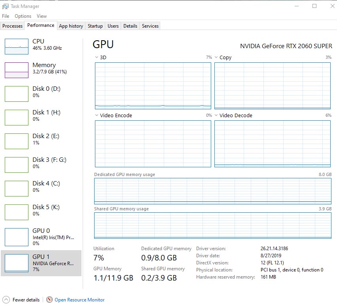Screen dimensions: 337x307
Task: Open the File menu
Action: (6, 16)
